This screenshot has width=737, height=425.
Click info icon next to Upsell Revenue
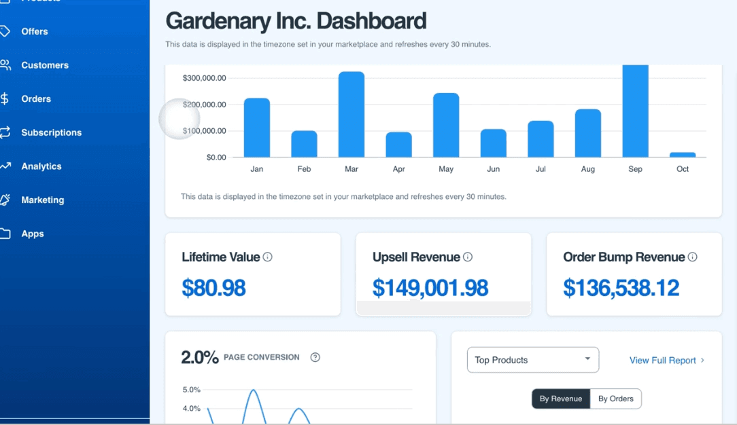click(468, 257)
